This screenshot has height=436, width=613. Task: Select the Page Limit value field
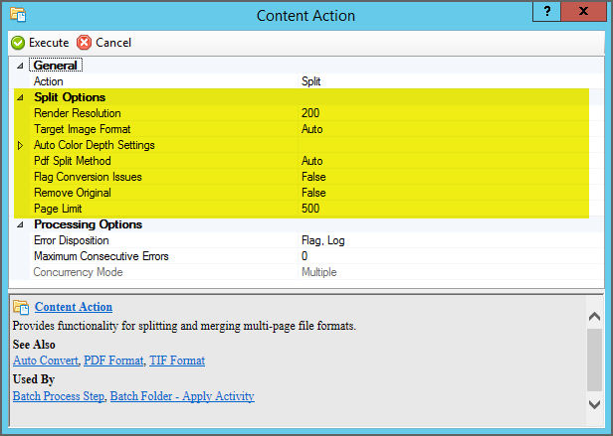[443, 209]
